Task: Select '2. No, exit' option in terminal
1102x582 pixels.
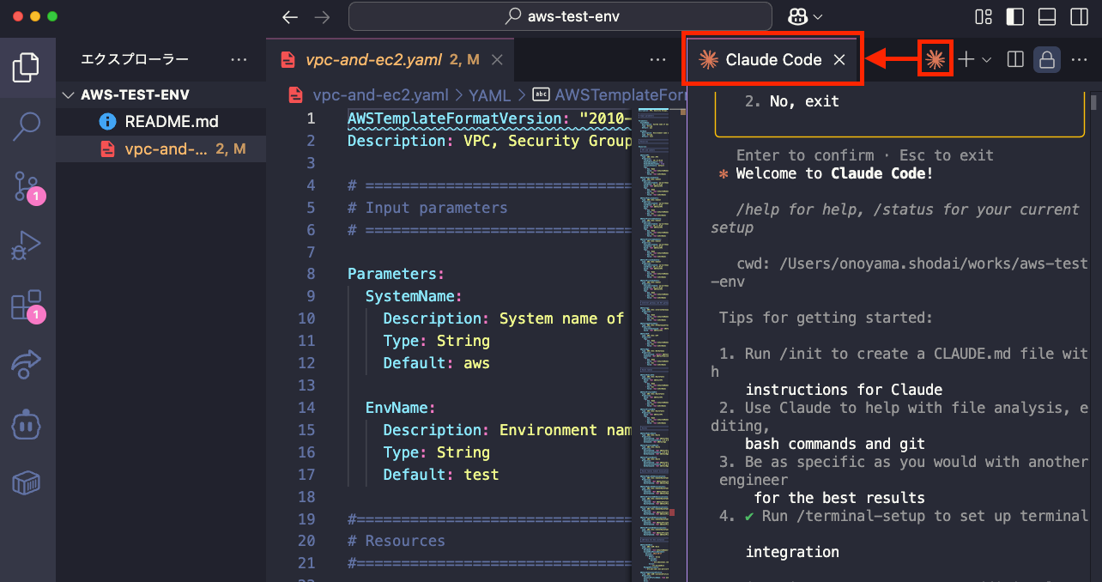Action: coord(791,101)
